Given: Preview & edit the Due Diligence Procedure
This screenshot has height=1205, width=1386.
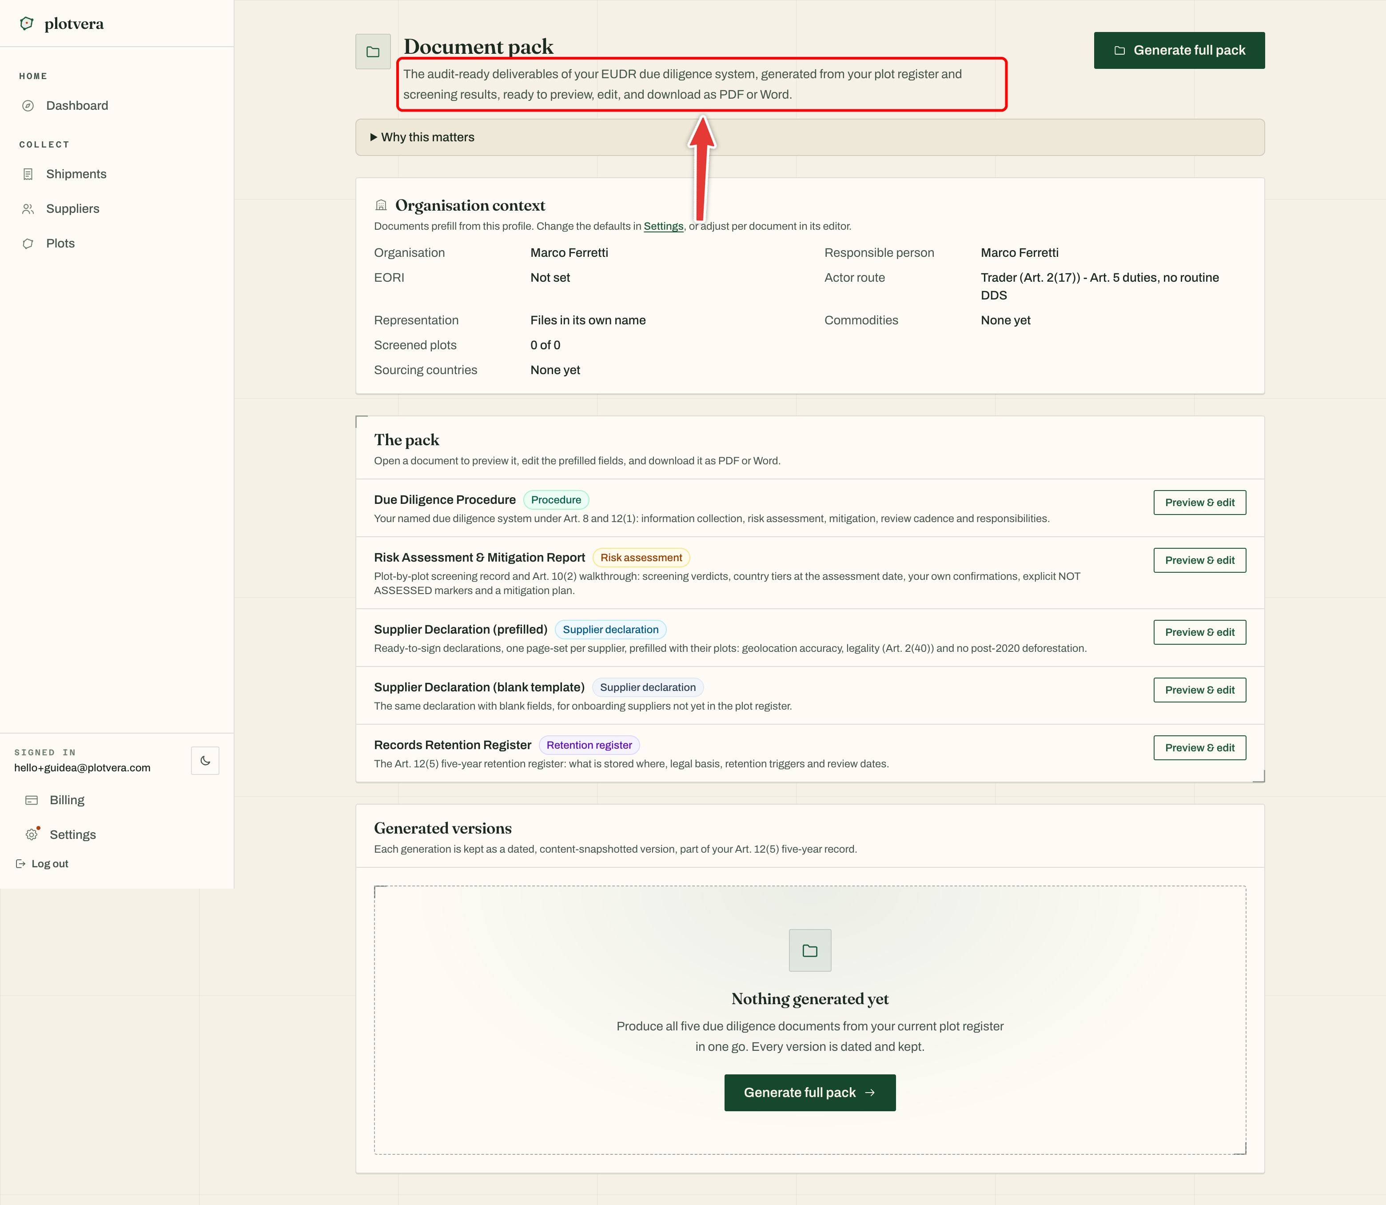Looking at the screenshot, I should [1199, 503].
